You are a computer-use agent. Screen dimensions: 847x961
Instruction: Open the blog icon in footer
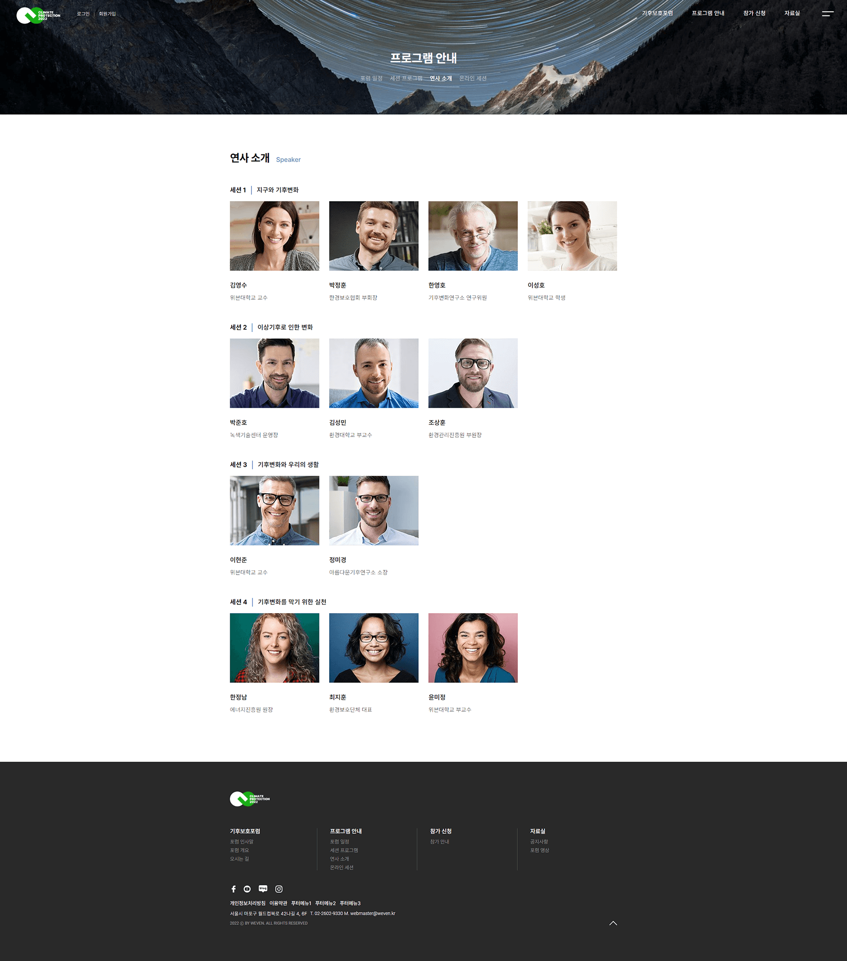[x=263, y=889]
